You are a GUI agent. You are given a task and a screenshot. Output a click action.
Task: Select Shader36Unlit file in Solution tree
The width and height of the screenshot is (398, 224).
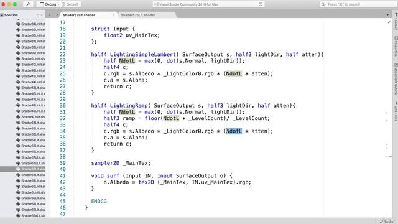click(x=30, y=35)
